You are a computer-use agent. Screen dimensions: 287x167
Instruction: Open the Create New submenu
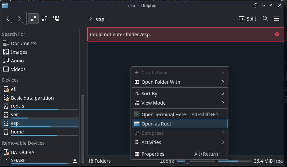[179, 73]
